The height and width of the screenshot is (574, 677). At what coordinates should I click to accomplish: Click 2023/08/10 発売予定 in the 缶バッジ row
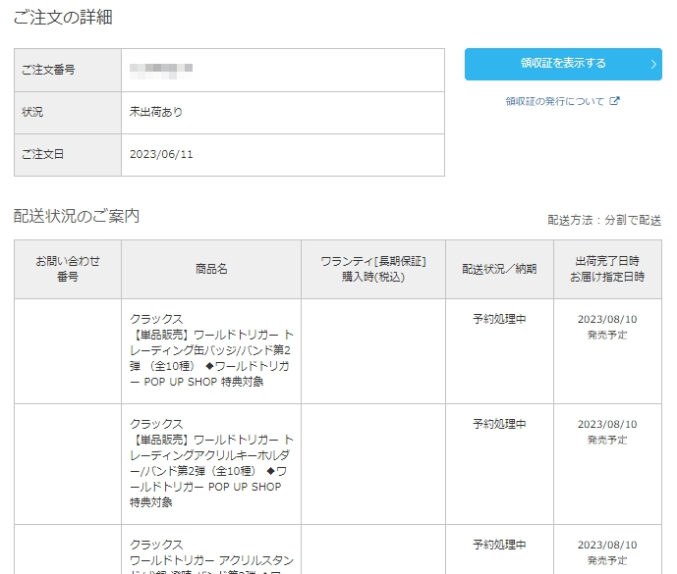tap(607, 327)
